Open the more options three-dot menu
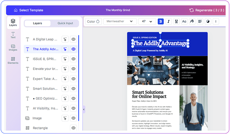Viewport: 230px width, 134px height. [x=216, y=21]
